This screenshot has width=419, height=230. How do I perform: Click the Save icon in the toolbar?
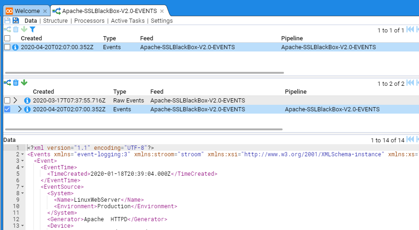coord(7,20)
